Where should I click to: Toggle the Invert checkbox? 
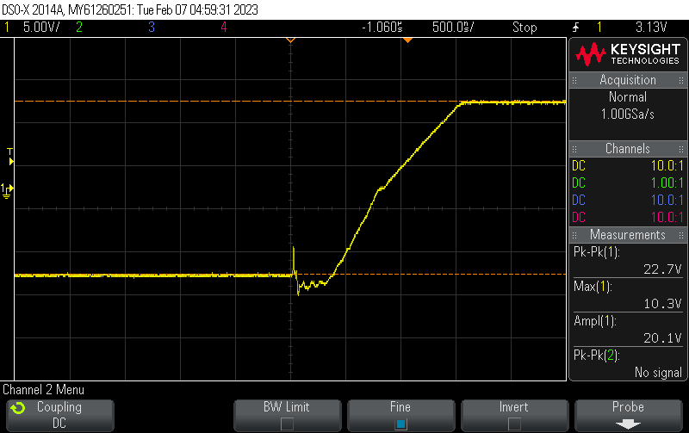(514, 424)
